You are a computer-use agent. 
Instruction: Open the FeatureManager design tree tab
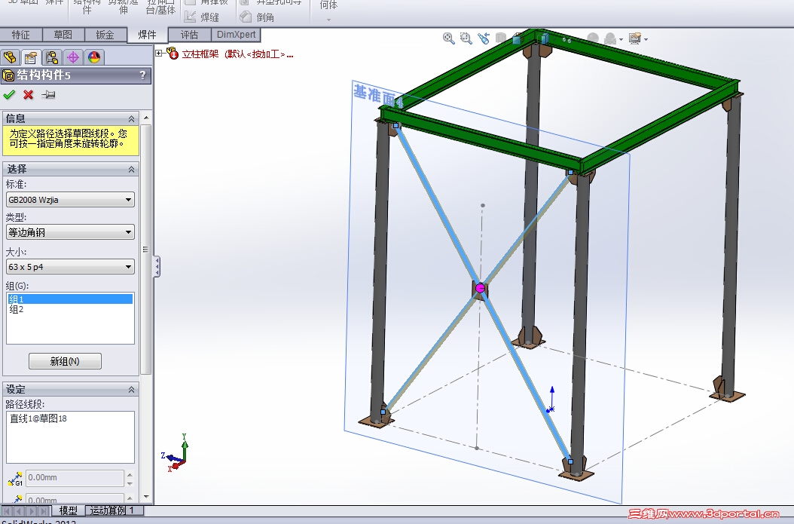[x=10, y=57]
